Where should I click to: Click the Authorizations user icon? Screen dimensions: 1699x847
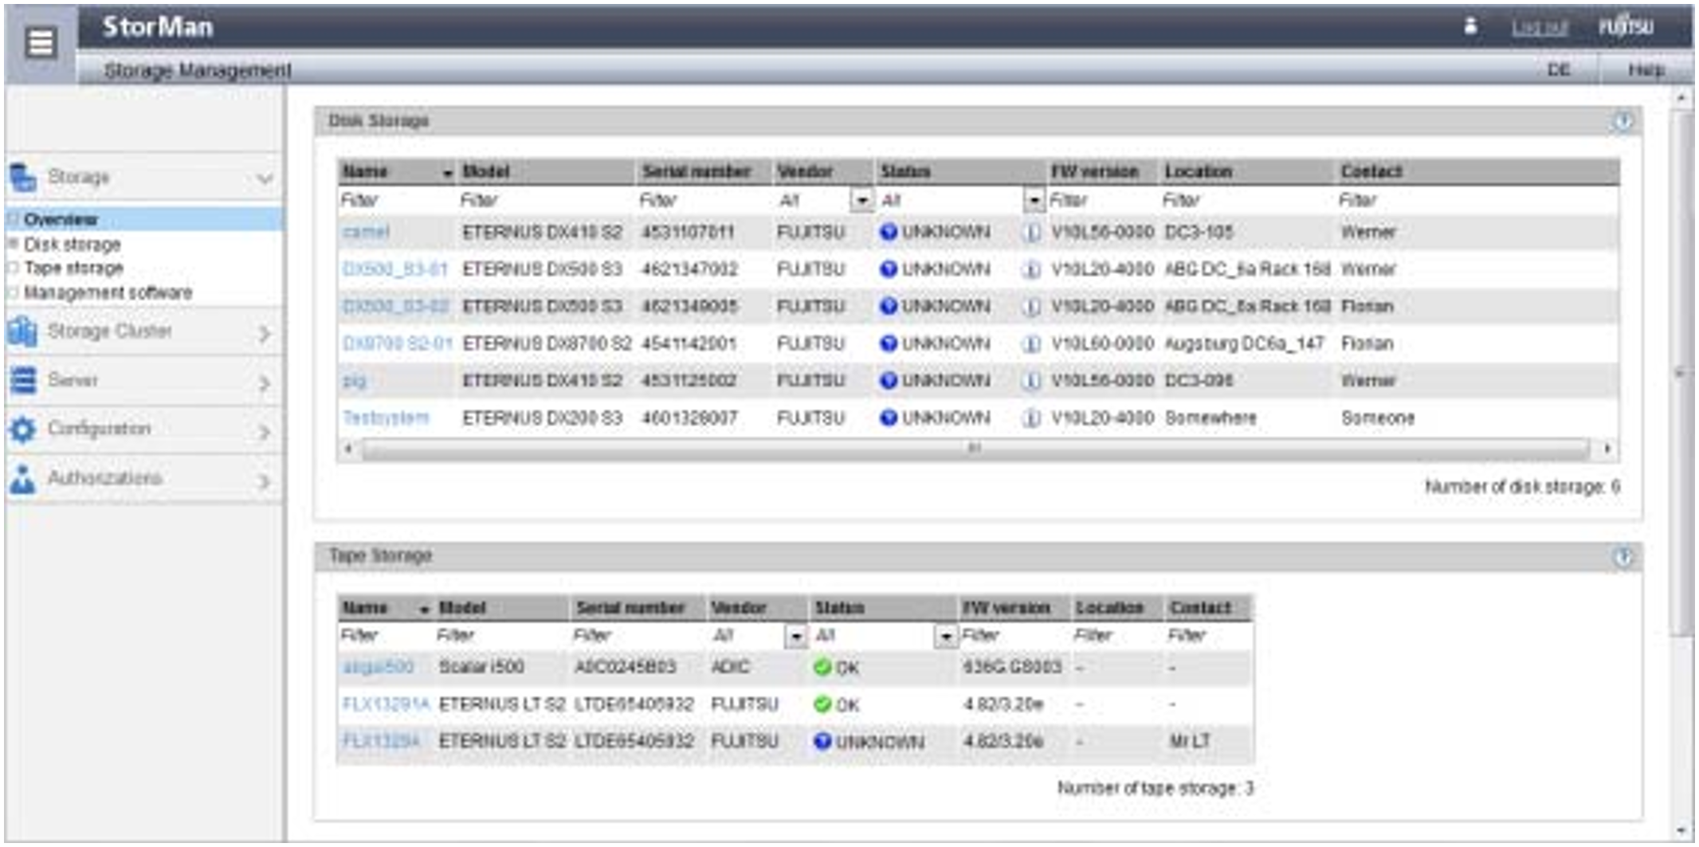click(x=22, y=479)
